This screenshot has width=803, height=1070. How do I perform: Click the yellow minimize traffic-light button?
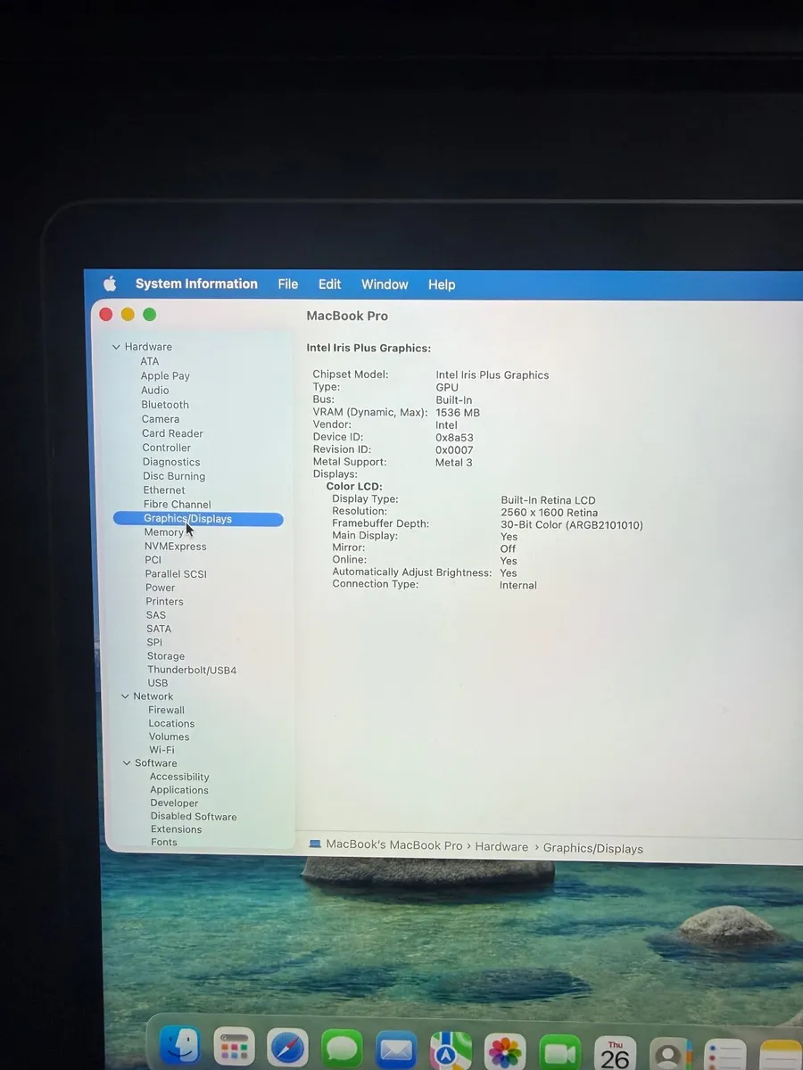coord(128,314)
